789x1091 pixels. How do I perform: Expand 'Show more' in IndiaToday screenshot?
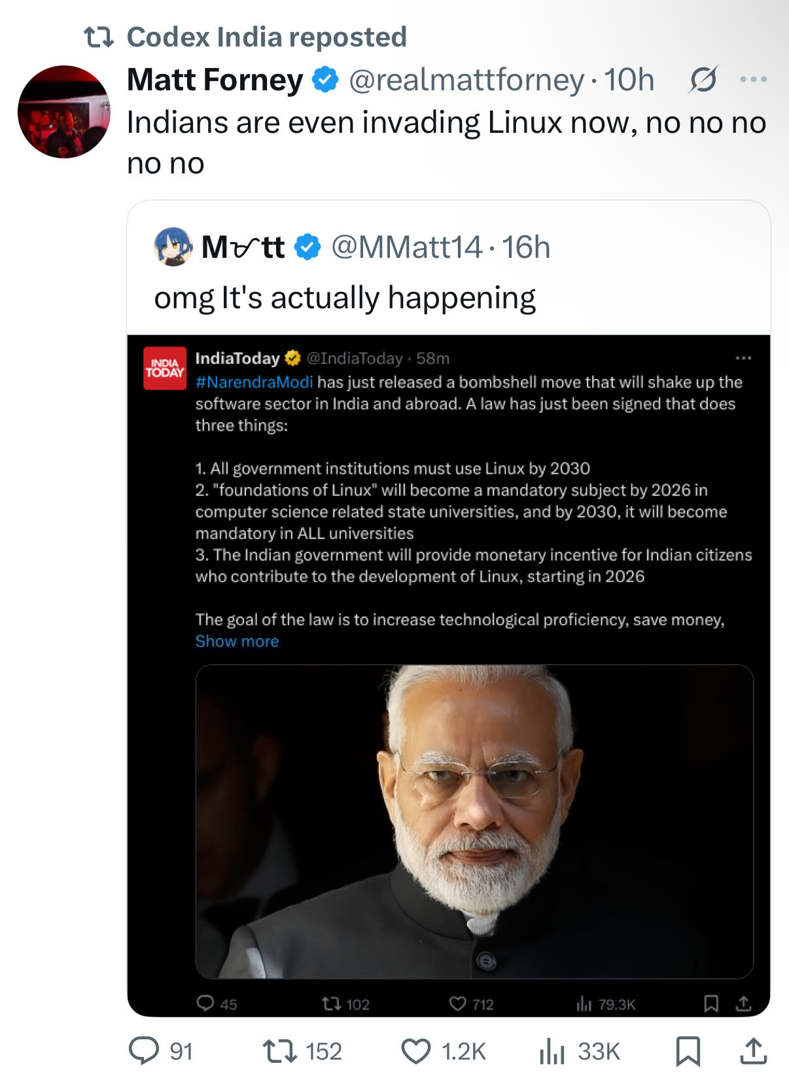237,641
